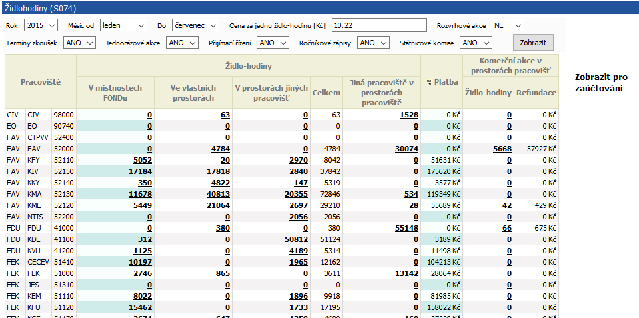This screenshot has height=318, width=639.
Task: Open the 5449 link in KME row
Action: [x=143, y=205]
